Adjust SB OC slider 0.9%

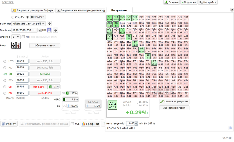[73, 106]
